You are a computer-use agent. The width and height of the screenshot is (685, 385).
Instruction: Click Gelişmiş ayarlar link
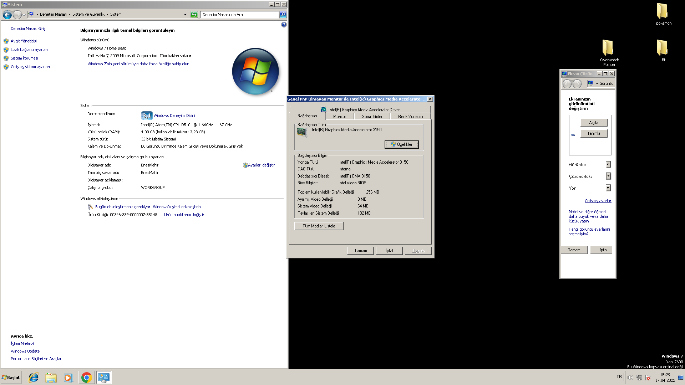click(x=598, y=201)
